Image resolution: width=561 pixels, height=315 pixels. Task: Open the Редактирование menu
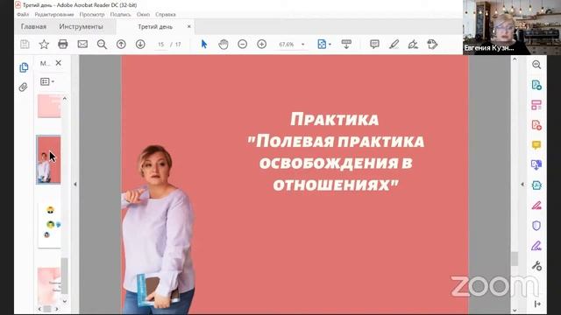click(54, 15)
